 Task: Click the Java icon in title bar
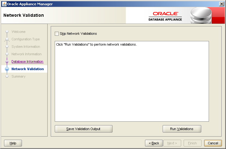(4, 4)
